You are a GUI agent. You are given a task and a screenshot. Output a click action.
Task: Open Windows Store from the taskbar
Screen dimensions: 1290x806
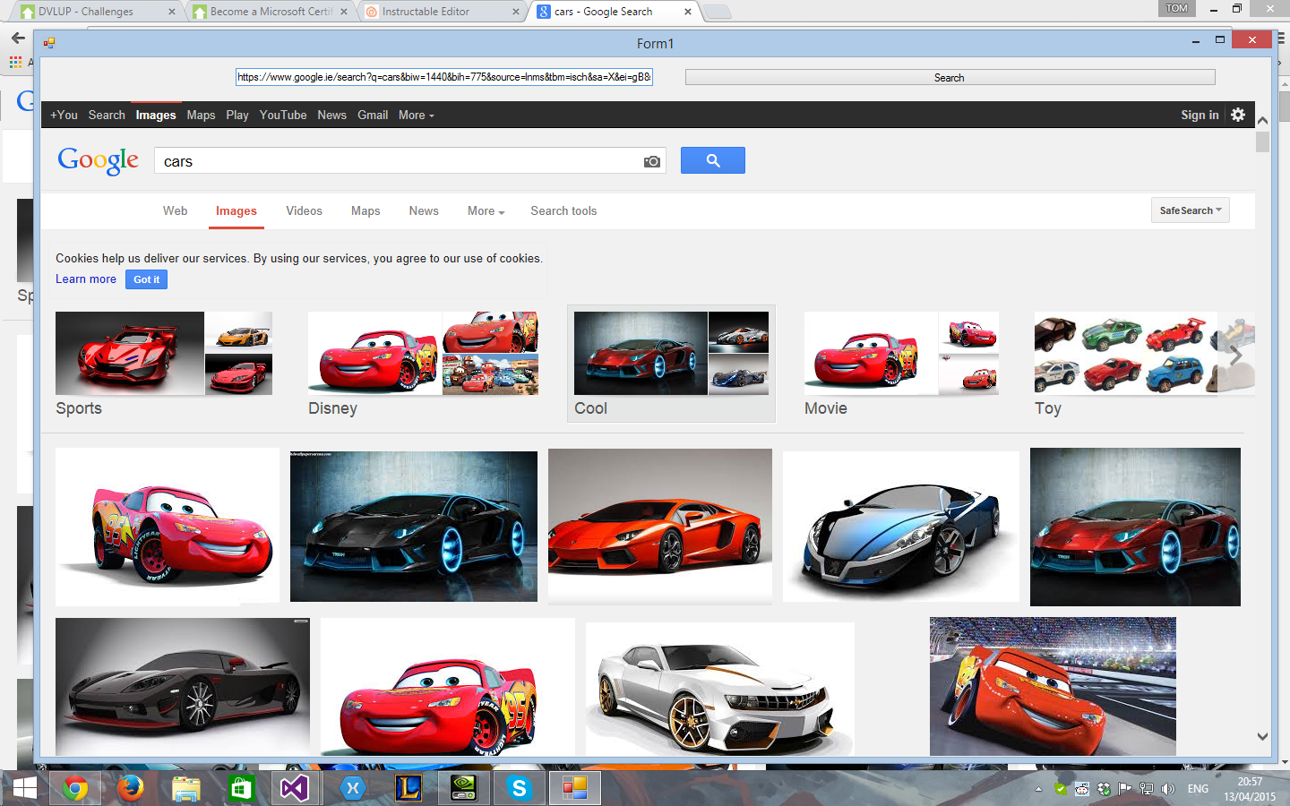(x=242, y=788)
